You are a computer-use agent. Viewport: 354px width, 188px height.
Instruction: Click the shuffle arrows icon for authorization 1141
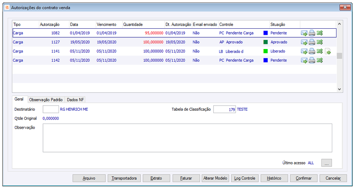(x=320, y=51)
